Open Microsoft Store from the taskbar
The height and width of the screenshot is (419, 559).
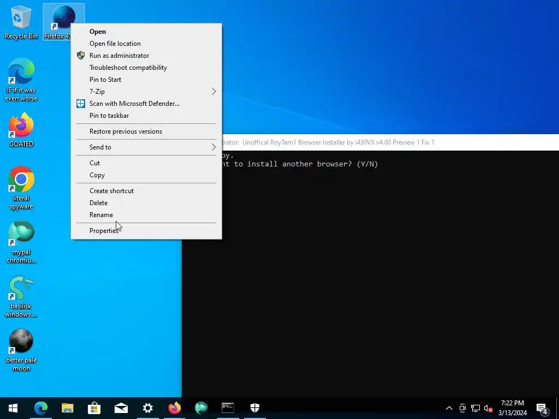pyautogui.click(x=94, y=408)
